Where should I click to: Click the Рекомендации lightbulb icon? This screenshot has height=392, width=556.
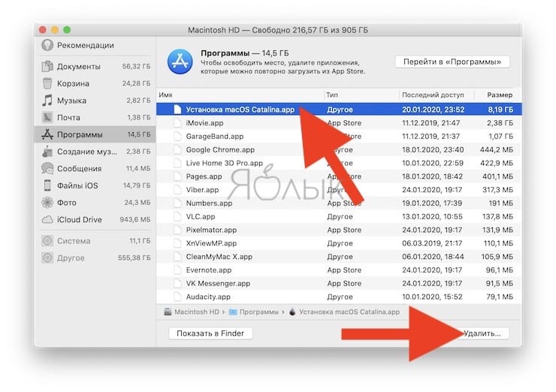pyautogui.click(x=47, y=45)
